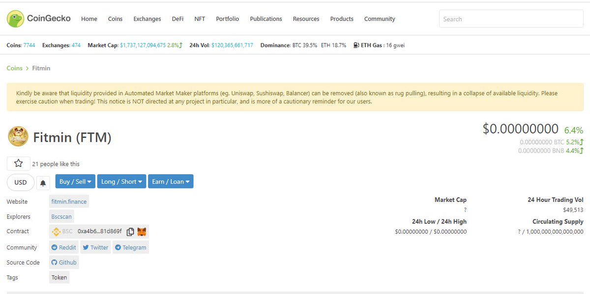Screen dimensions: 590x294
Task: Click the price alert bell icon
Action: (43, 183)
